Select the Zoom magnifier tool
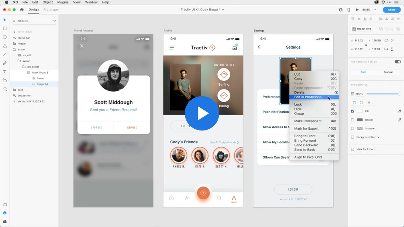Image resolution: width=404 pixels, height=227 pixels. pos(5,89)
